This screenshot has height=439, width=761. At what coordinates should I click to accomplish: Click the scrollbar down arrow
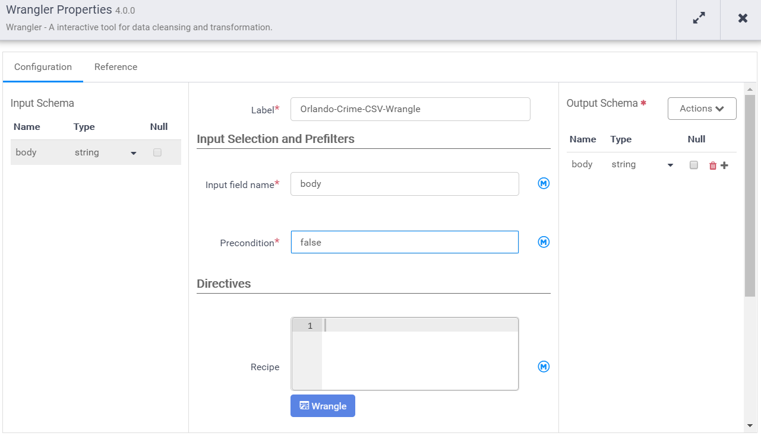(750, 425)
